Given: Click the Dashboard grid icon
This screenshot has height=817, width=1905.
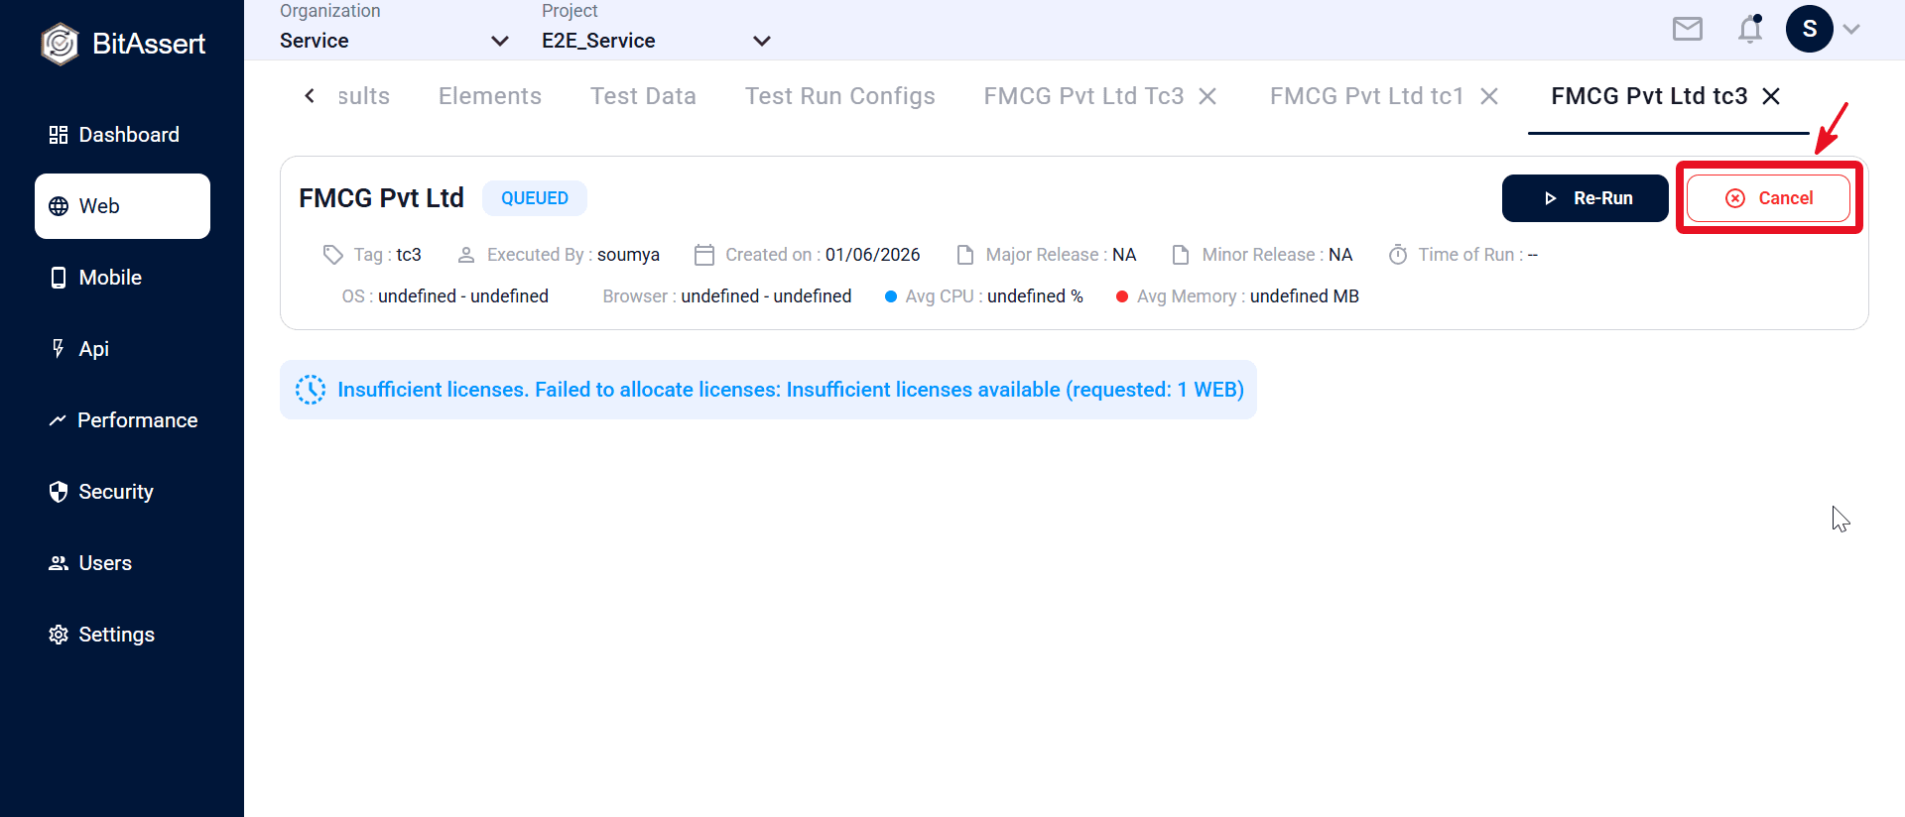Looking at the screenshot, I should [x=59, y=135].
